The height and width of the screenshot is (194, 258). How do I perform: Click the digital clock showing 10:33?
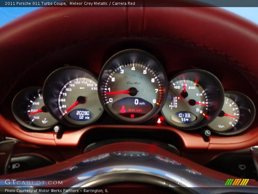click(184, 115)
